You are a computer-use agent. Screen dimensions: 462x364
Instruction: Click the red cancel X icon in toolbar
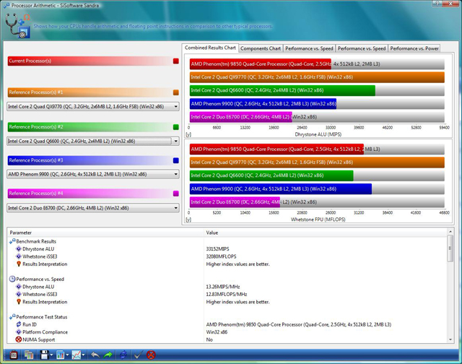(x=151, y=355)
